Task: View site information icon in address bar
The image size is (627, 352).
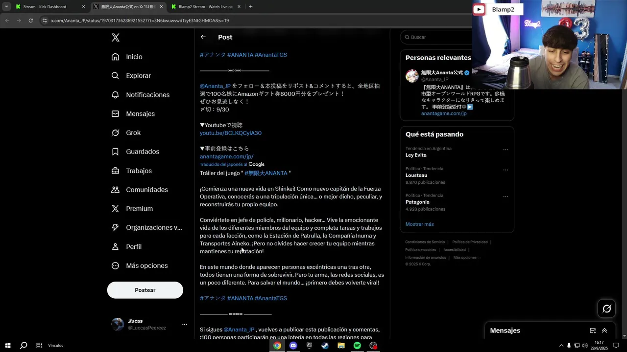Action: click(45, 21)
